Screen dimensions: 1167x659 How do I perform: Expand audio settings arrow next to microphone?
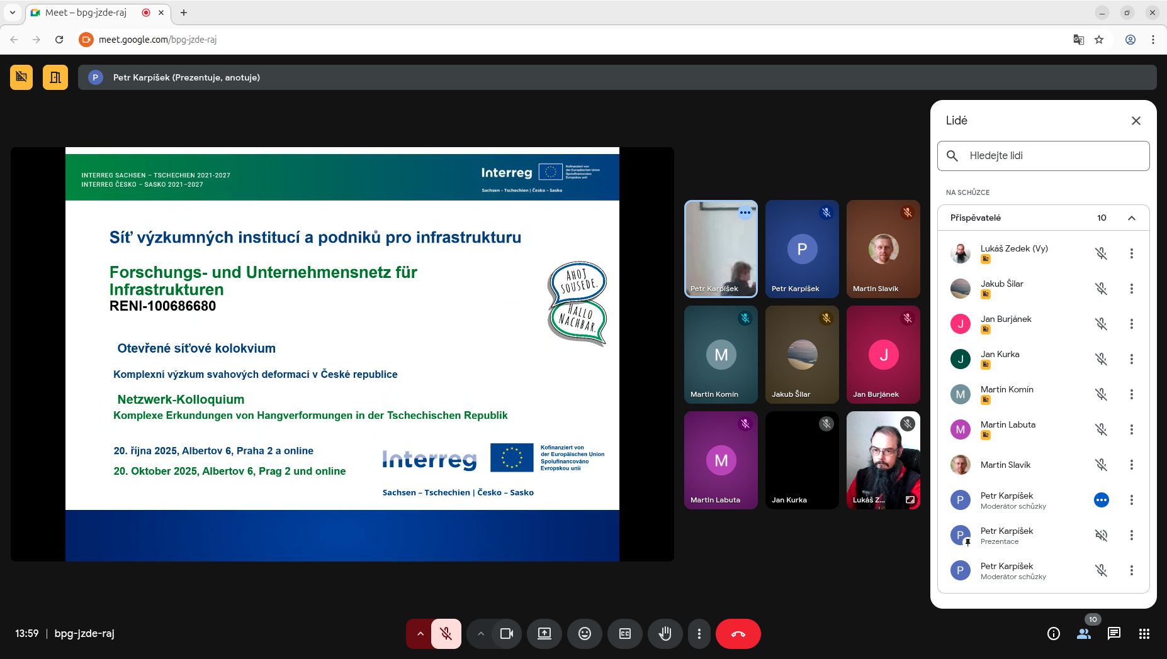[420, 634]
